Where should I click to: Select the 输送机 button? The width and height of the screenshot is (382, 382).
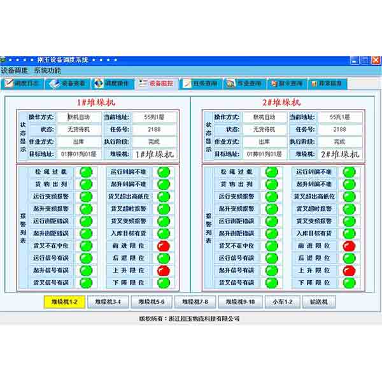click(x=318, y=302)
